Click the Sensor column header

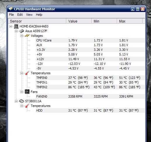pyautogui.click(x=37, y=21)
